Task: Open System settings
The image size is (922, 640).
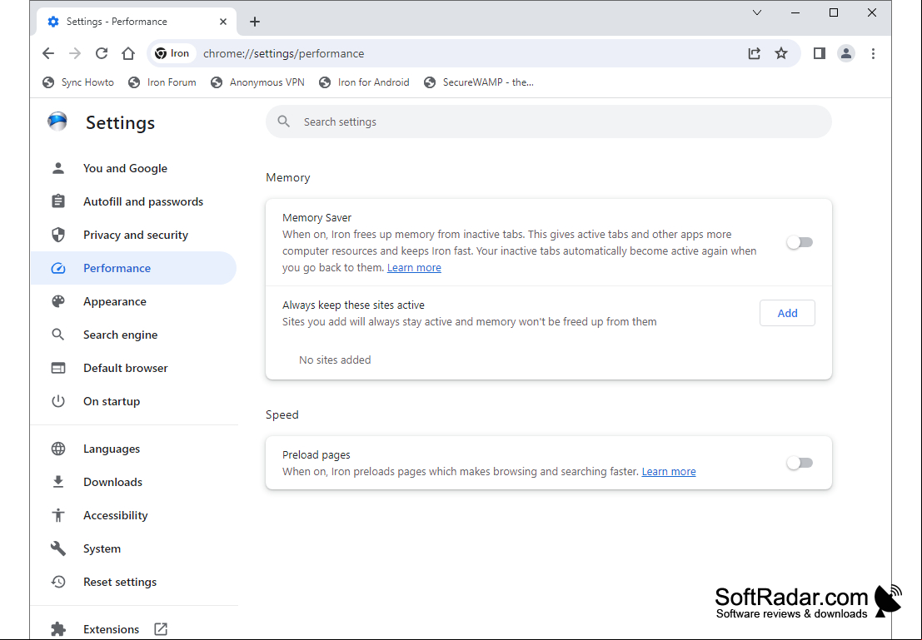Action: click(134, 549)
